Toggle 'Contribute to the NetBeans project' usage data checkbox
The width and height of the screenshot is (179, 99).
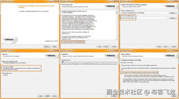coord(122,72)
